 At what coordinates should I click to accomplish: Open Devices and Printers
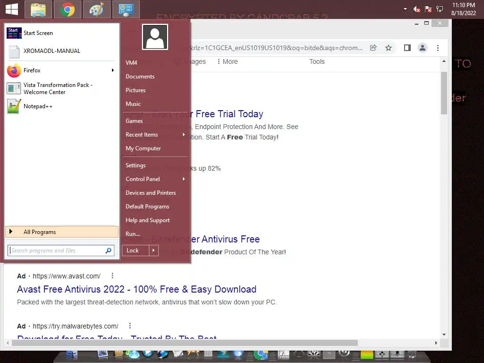(151, 193)
